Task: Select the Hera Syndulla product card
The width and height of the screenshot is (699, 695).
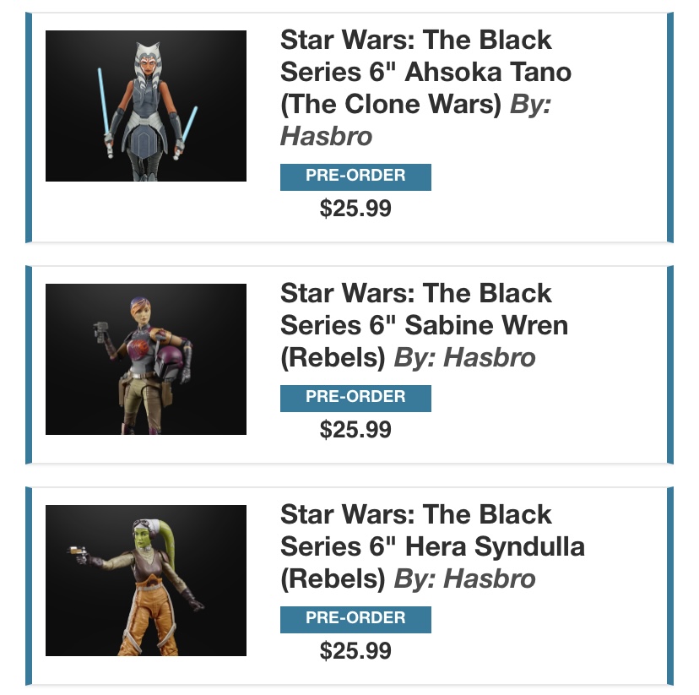Action: (349, 586)
